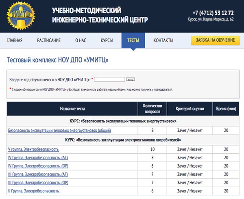Start the V группа Электробезопасность test
Image resolution: width=244 pixels, height=199 pixels.
pyautogui.click(x=34, y=149)
